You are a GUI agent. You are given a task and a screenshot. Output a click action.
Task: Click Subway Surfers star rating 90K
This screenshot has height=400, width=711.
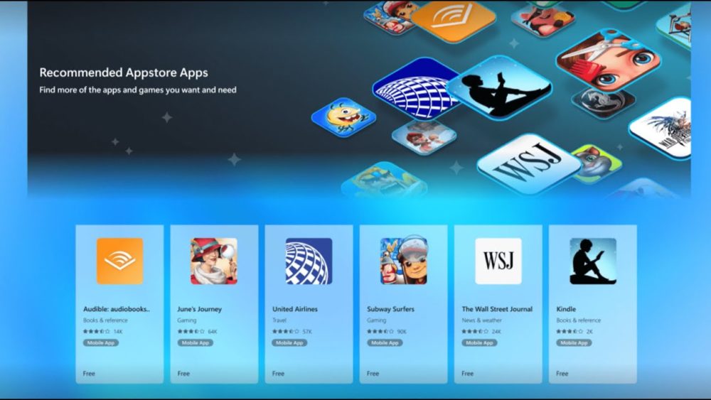point(387,332)
